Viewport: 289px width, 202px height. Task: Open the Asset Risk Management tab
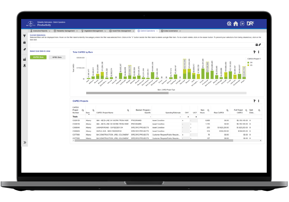[x=121, y=31]
